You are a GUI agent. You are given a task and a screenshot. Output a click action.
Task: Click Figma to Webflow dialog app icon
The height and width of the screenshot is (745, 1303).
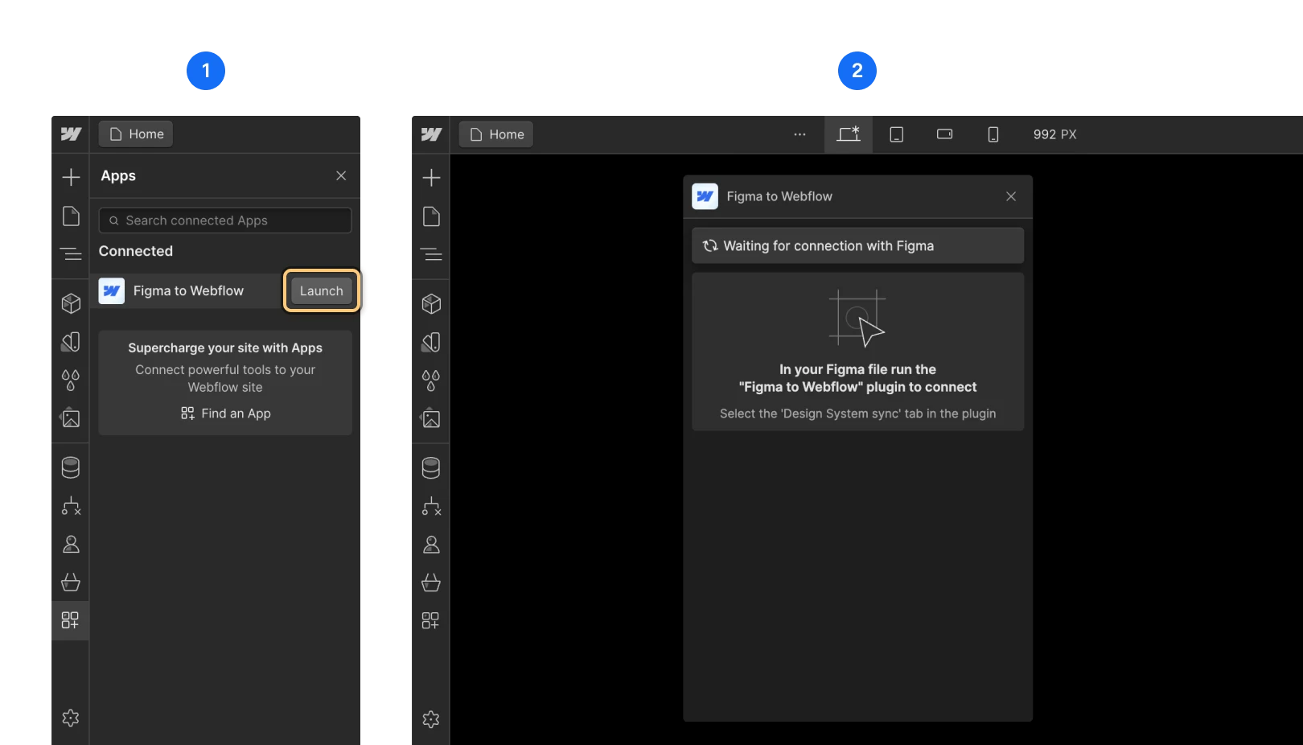[x=705, y=196]
